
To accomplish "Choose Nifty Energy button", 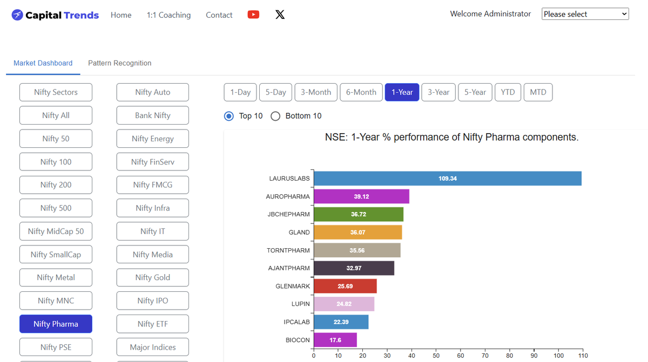I will (153, 139).
